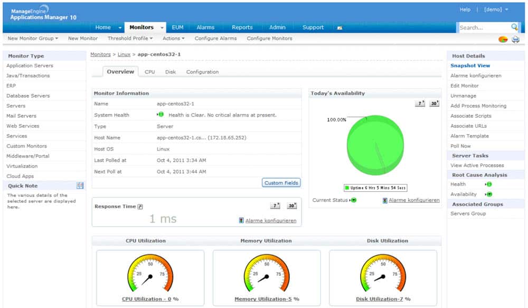
Task: Show 30-day response time history icon
Action: tap(291, 205)
